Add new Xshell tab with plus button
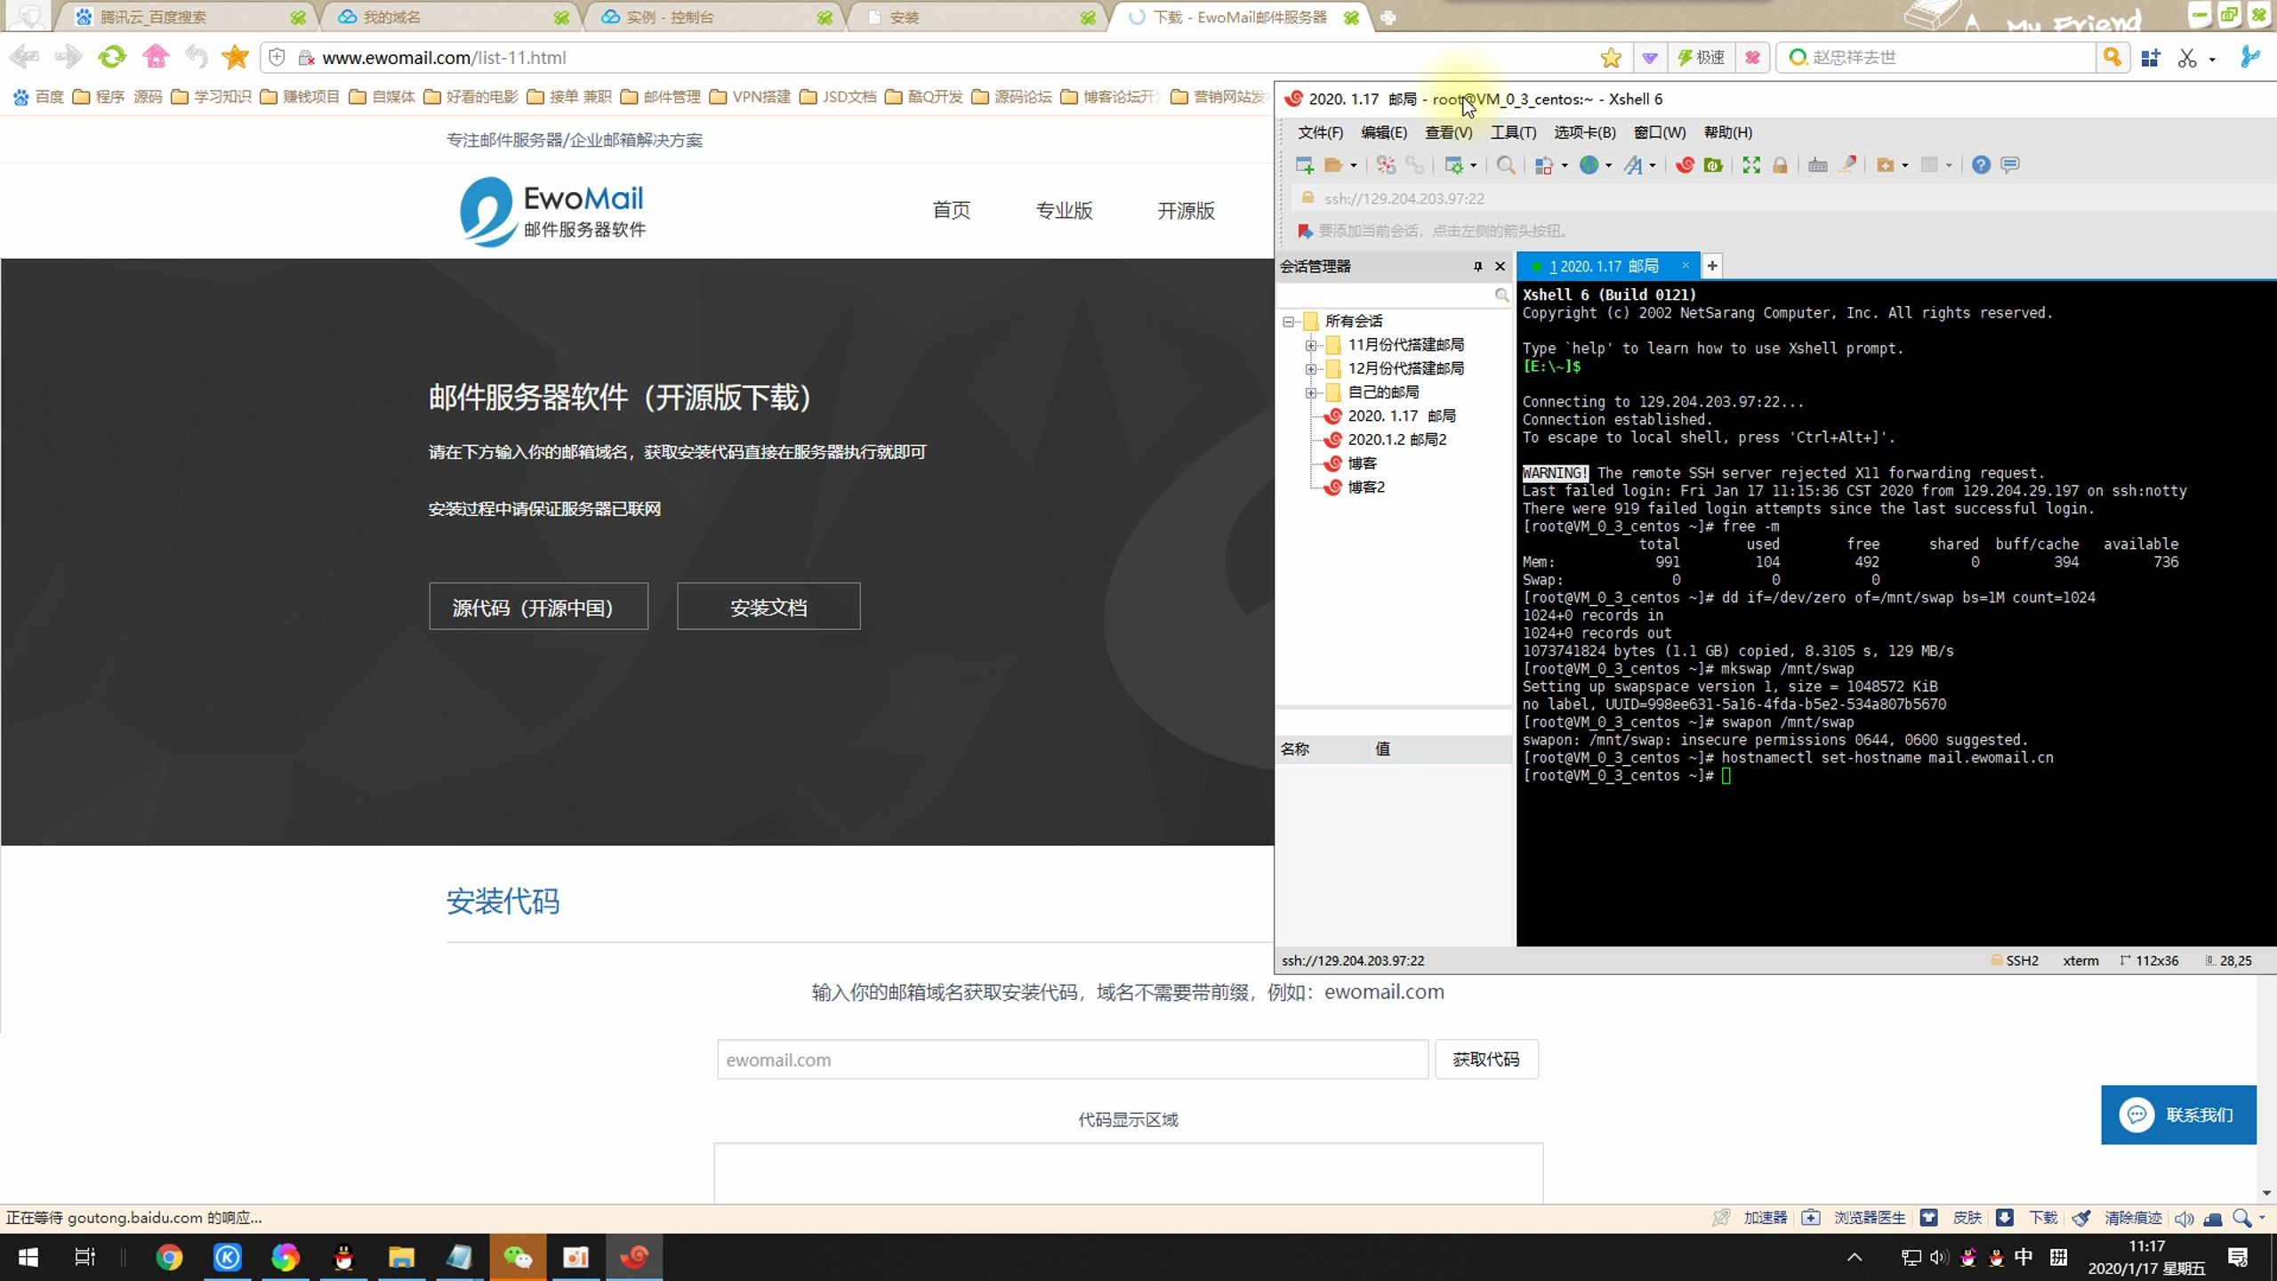 tap(1711, 266)
